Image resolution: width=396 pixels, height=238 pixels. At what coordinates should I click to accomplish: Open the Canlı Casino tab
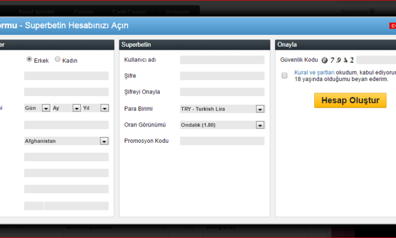coord(129,12)
